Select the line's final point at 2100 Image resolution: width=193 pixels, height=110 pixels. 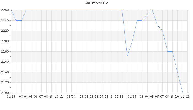[x=183, y=93]
